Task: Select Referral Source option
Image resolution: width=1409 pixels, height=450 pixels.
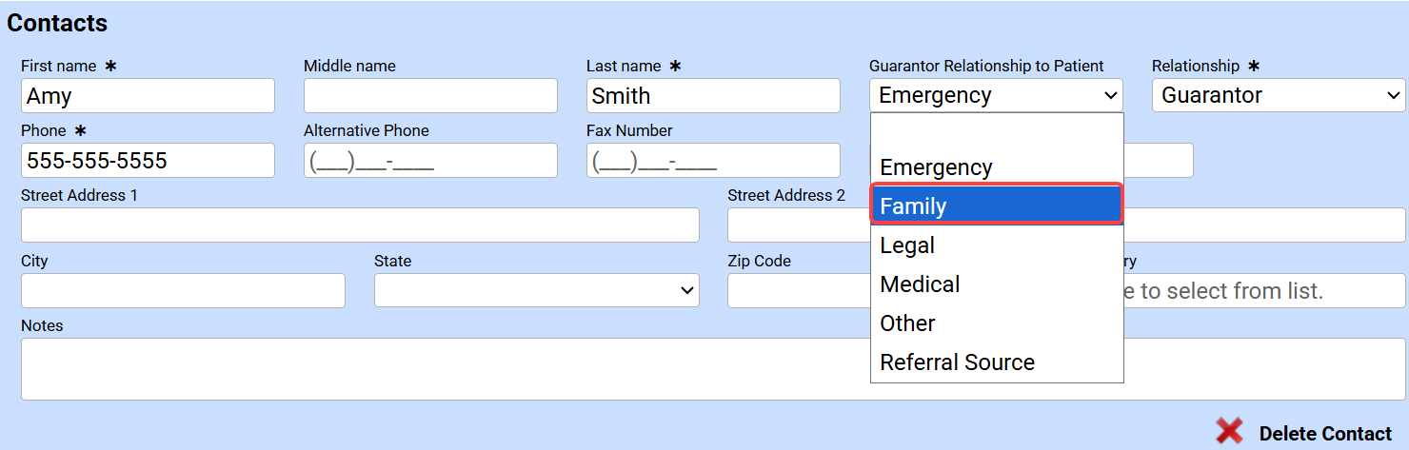Action: 997,362
